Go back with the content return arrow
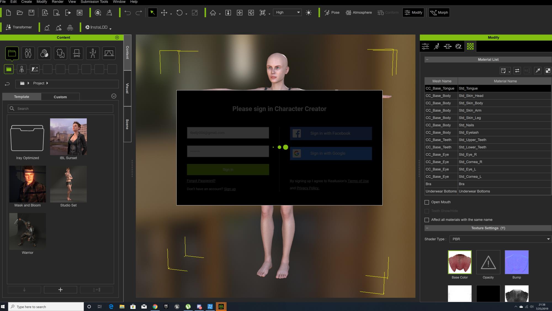This screenshot has width=552, height=311. [x=7, y=84]
